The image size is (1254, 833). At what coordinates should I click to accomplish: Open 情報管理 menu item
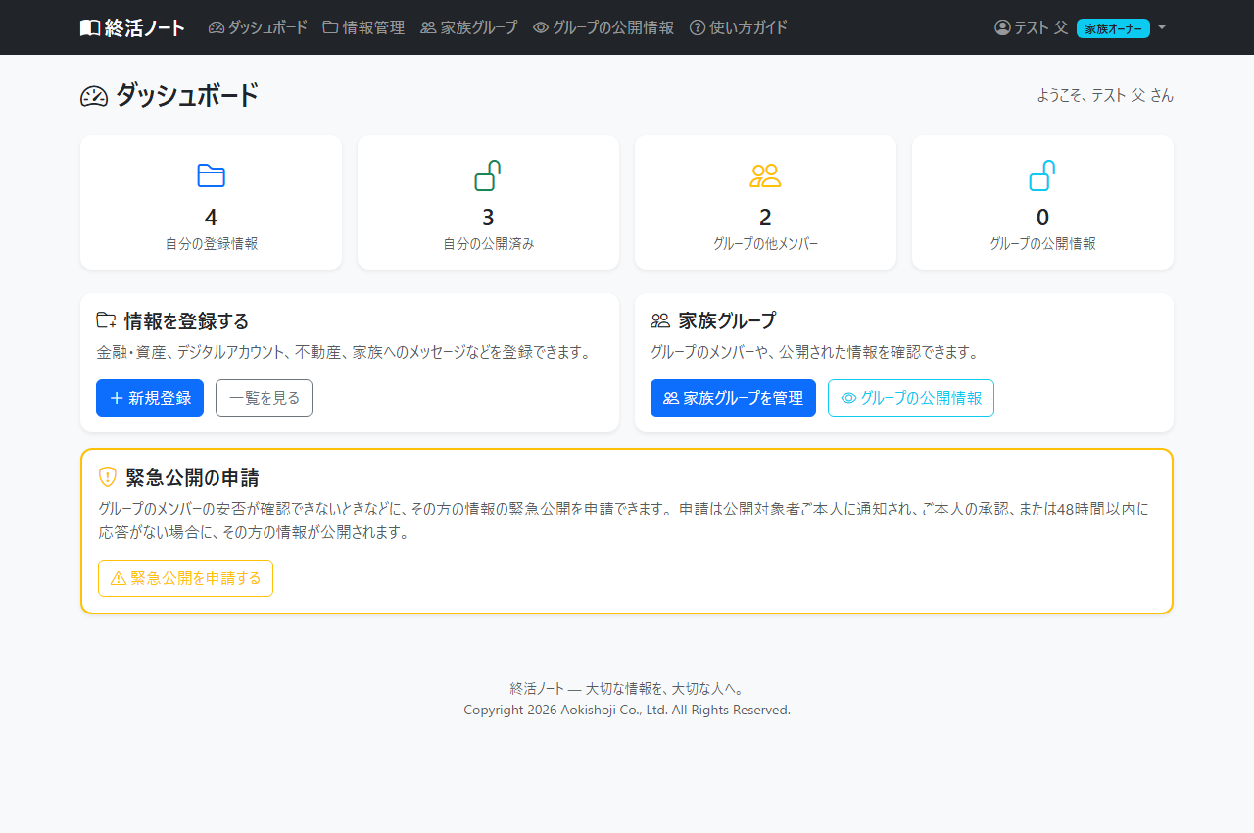pyautogui.click(x=363, y=27)
